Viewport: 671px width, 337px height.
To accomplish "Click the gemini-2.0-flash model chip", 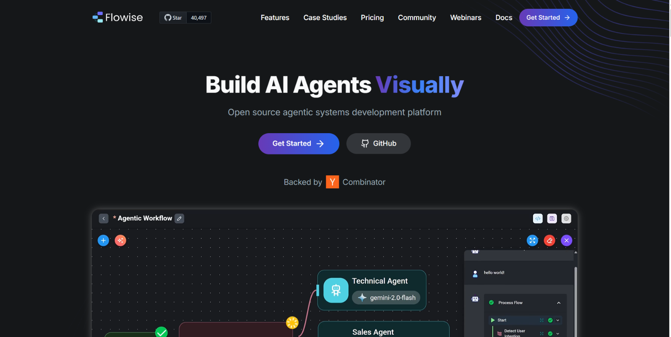I will coord(386,298).
